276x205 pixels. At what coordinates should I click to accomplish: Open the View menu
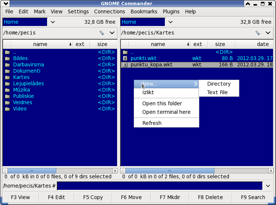pyautogui.click(x=57, y=11)
